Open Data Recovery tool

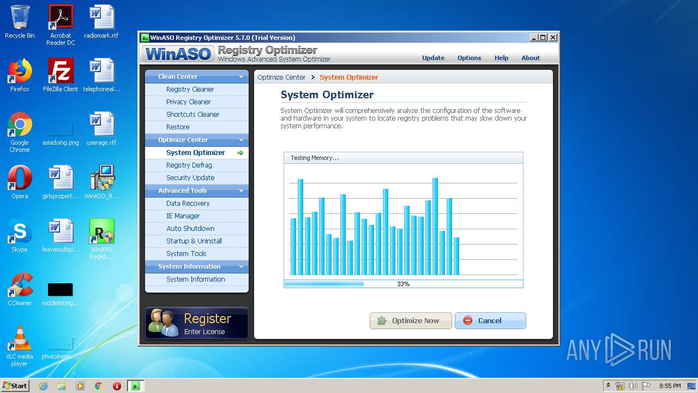[x=197, y=204]
